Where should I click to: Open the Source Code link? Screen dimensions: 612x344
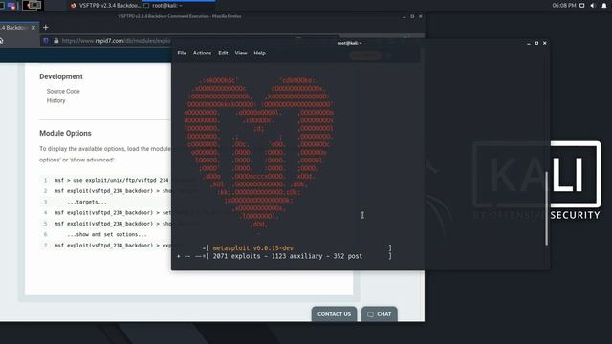click(x=63, y=92)
